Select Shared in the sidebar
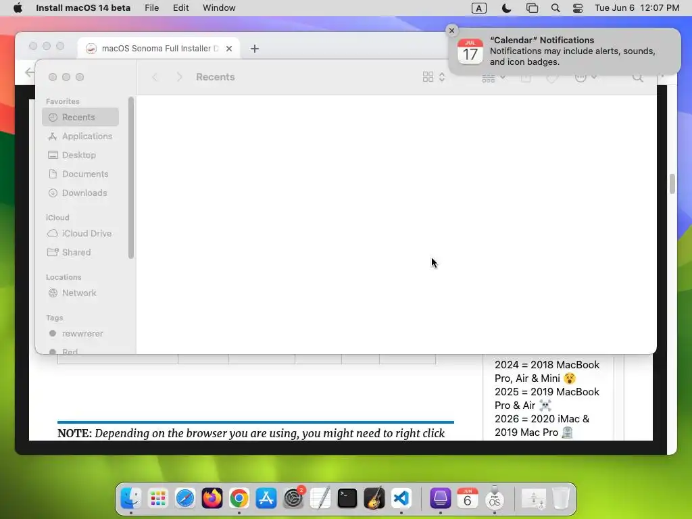 (x=80, y=252)
